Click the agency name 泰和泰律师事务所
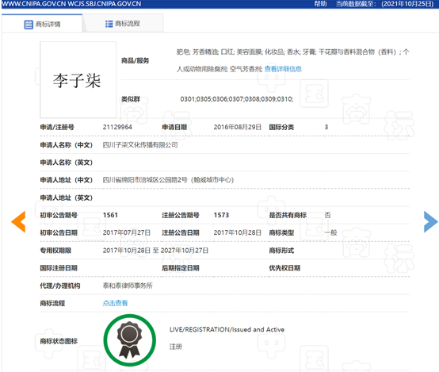Screen dimensions: 439x372 point(128,286)
